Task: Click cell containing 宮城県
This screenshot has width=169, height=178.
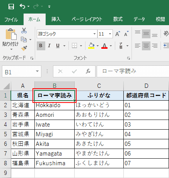Action: point(23,134)
